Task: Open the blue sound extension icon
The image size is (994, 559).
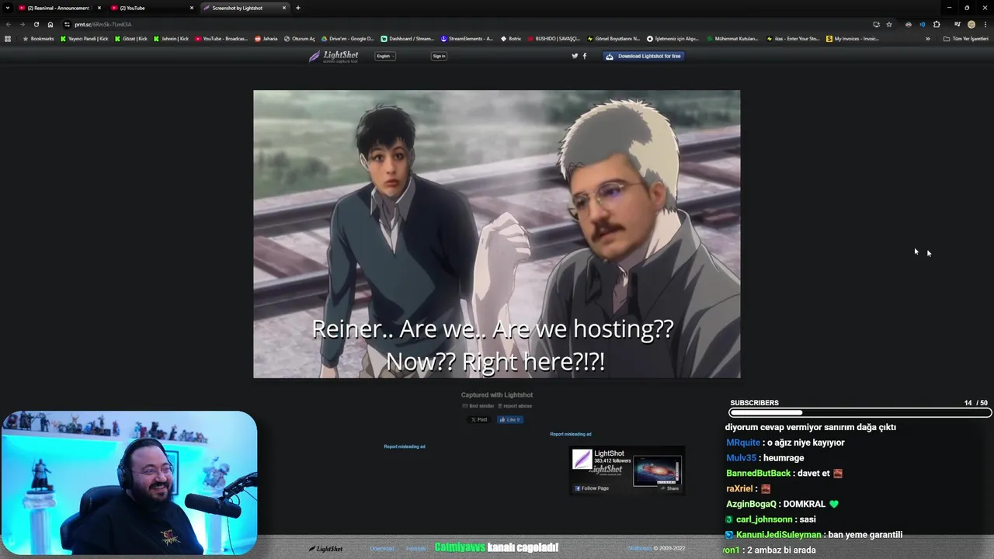Action: click(x=923, y=24)
